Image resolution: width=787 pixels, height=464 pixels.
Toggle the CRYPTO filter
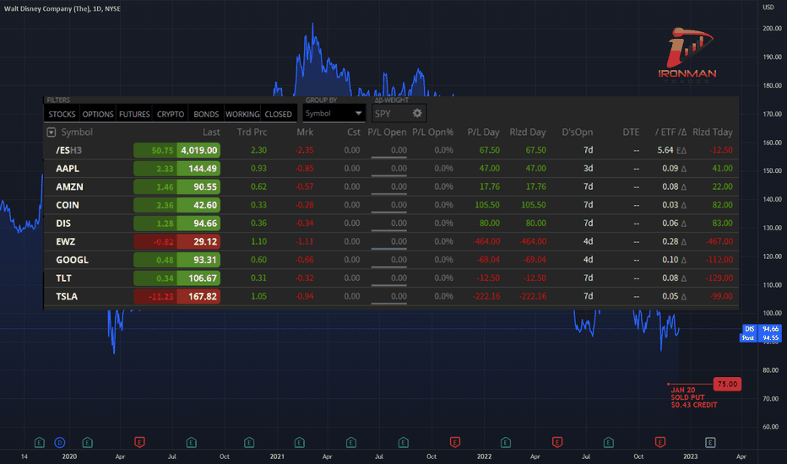[x=171, y=115]
